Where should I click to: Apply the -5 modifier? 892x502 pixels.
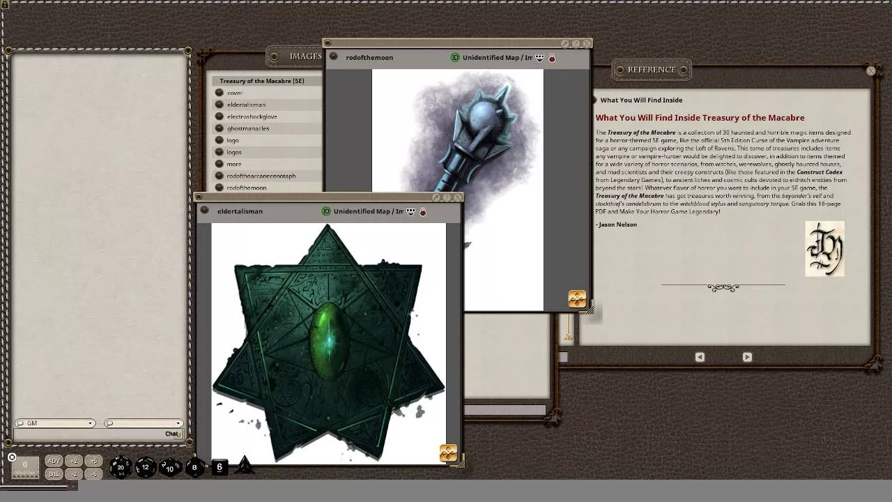pos(93,474)
